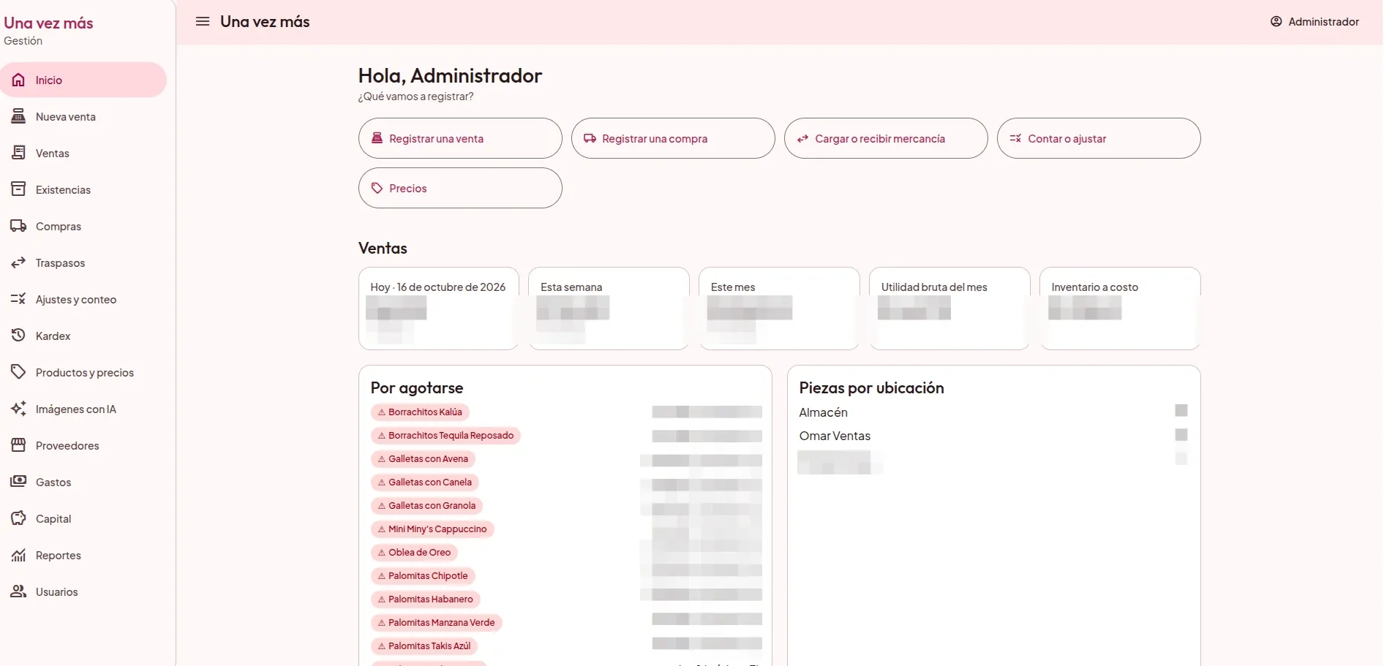Click the Inicio home icon in the sidebar
This screenshot has width=1384, height=666.
pyautogui.click(x=18, y=80)
